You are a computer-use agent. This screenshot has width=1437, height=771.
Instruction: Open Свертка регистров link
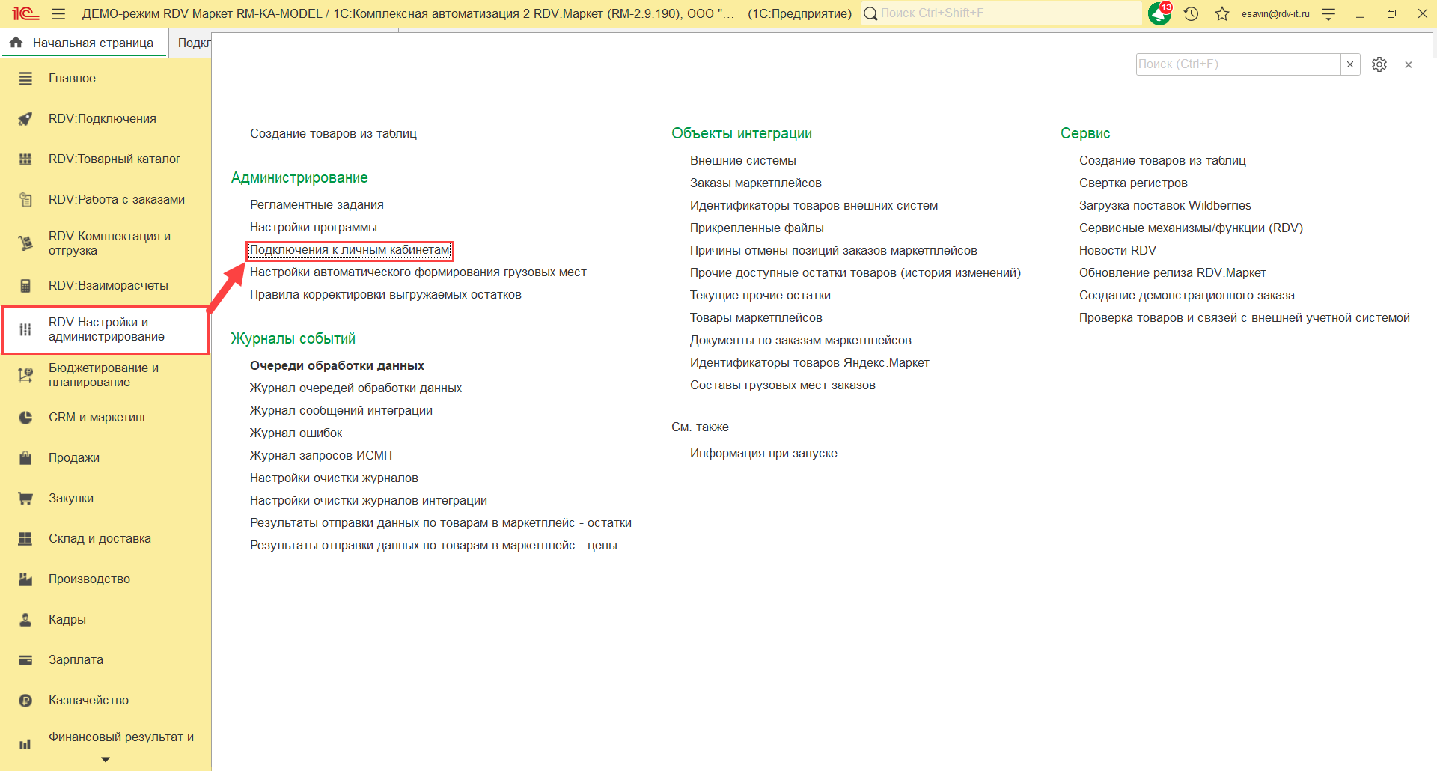tap(1133, 183)
